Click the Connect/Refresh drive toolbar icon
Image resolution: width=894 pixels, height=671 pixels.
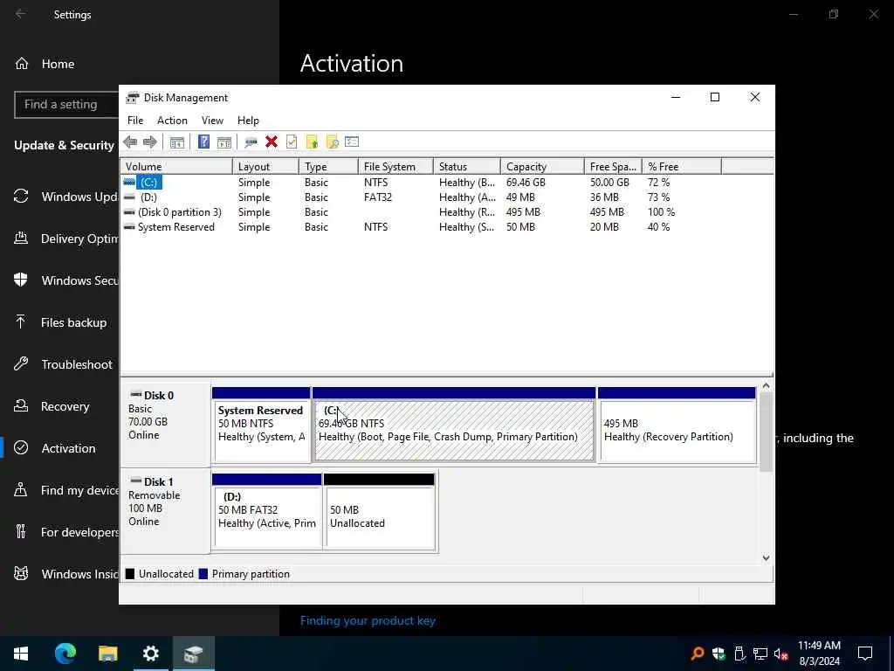click(x=251, y=142)
